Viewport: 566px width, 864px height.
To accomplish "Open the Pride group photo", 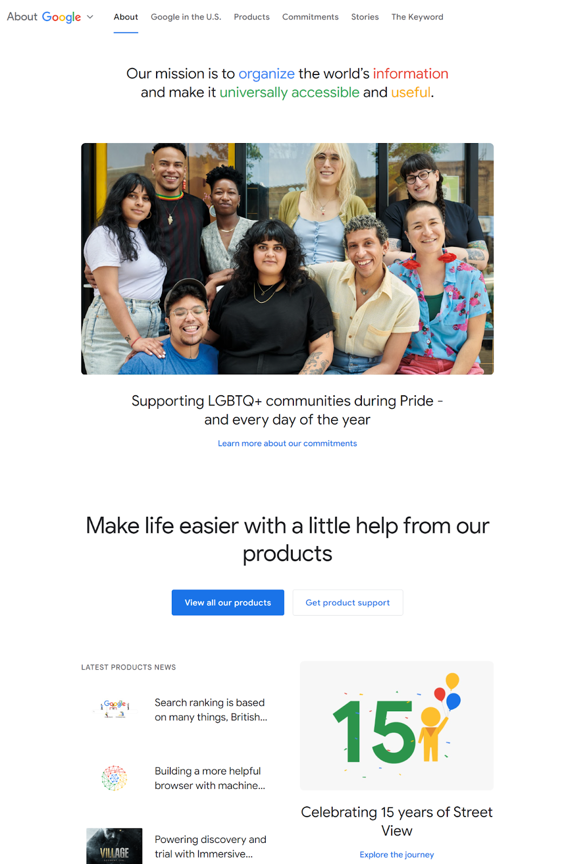I will point(287,259).
